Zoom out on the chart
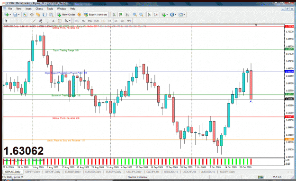Viewport: 296px width, 181px height. coord(141,15)
